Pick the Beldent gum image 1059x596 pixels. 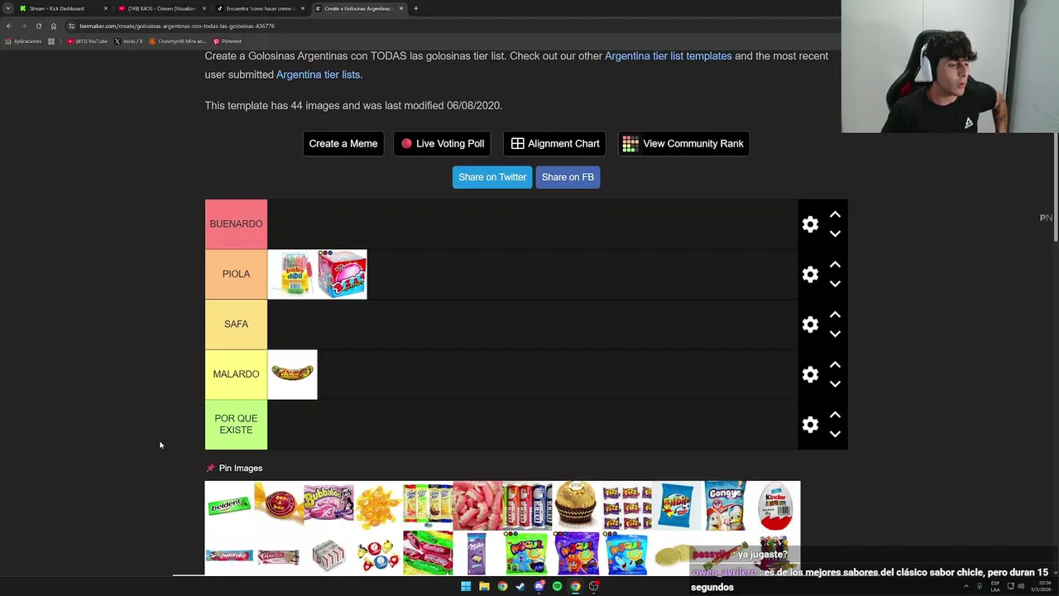tap(229, 506)
